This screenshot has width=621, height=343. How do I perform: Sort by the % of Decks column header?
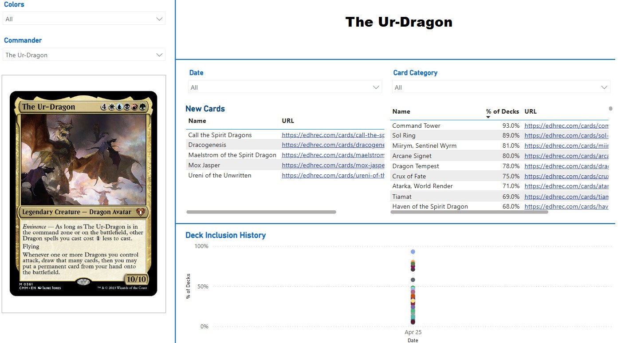pos(502,111)
